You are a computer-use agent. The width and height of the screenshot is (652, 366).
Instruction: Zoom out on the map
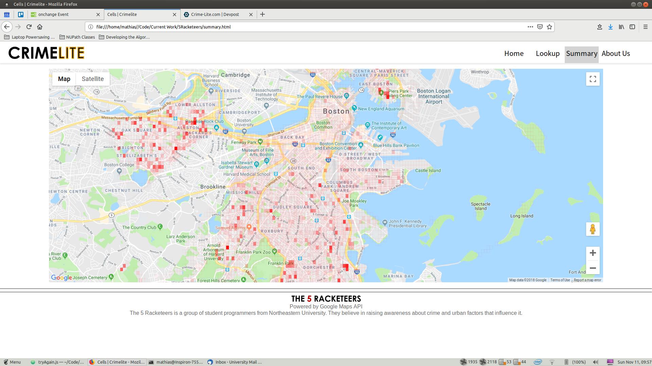pyautogui.click(x=593, y=268)
